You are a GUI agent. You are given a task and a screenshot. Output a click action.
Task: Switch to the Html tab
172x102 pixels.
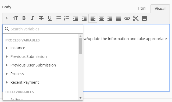(142, 8)
